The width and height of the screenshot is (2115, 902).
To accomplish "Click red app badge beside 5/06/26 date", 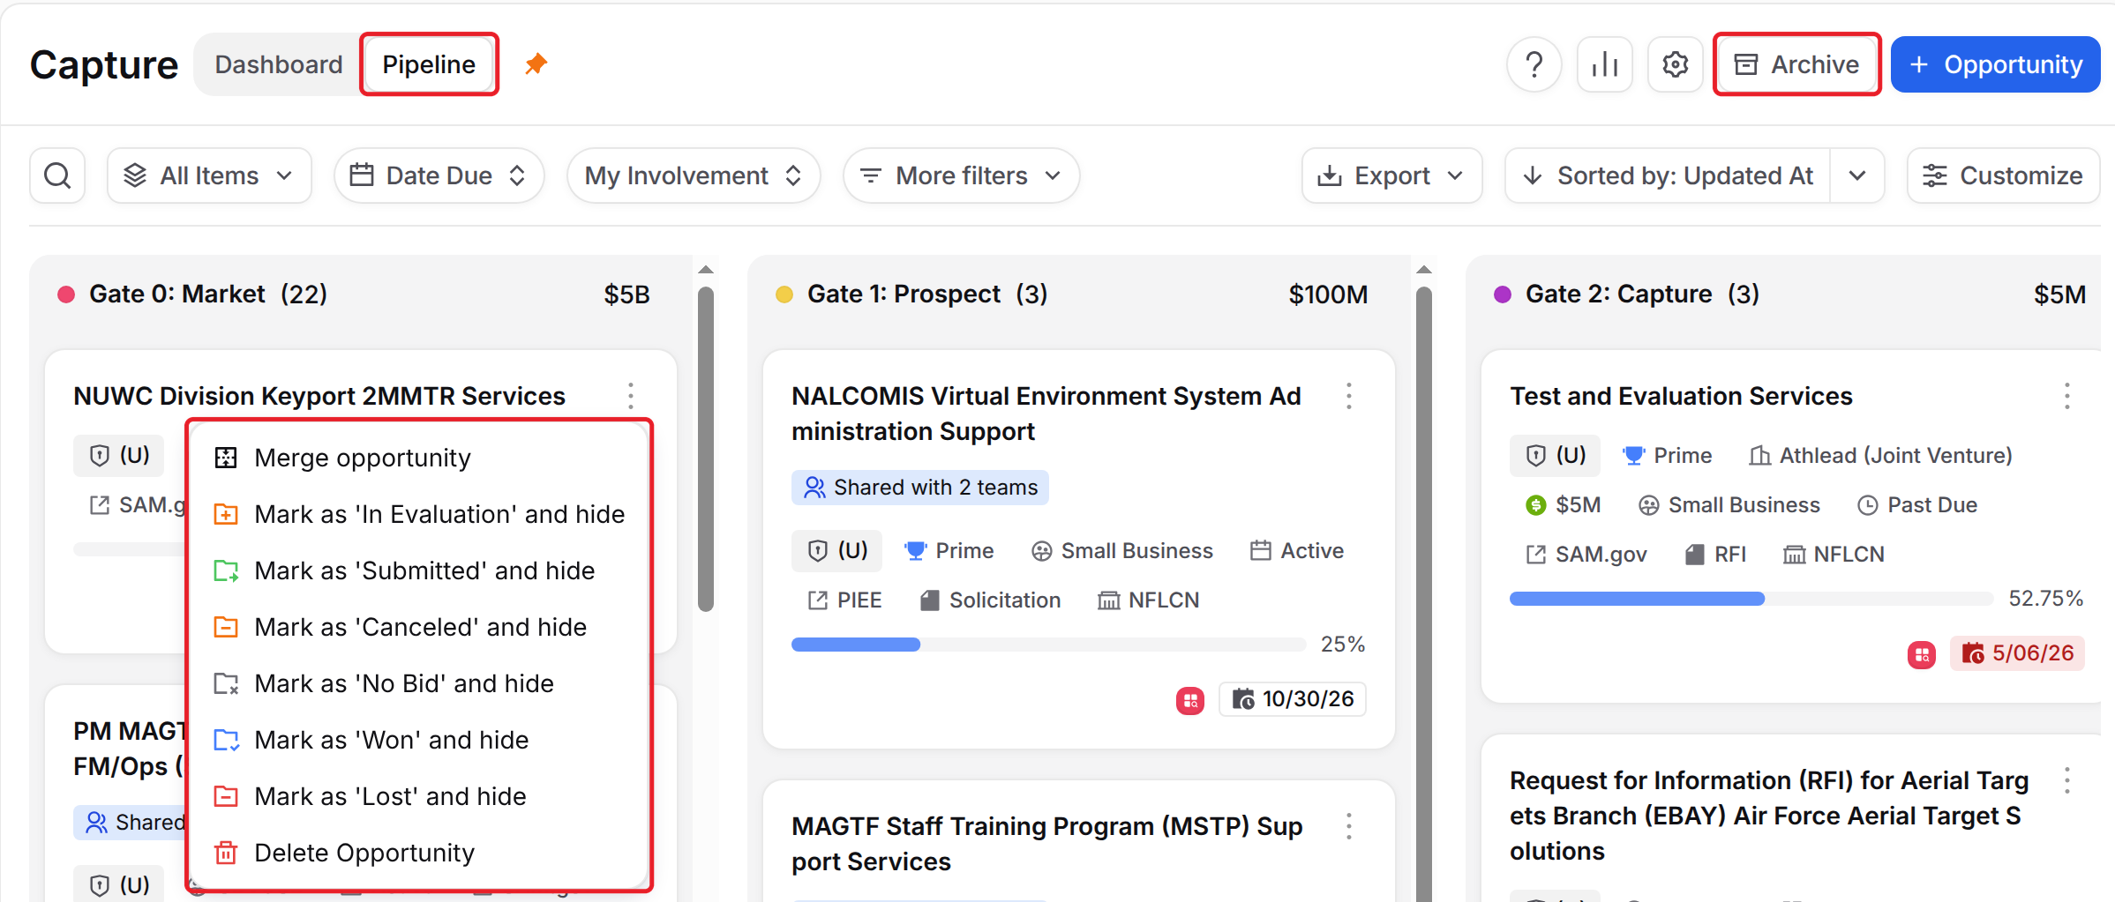I will point(1922,654).
